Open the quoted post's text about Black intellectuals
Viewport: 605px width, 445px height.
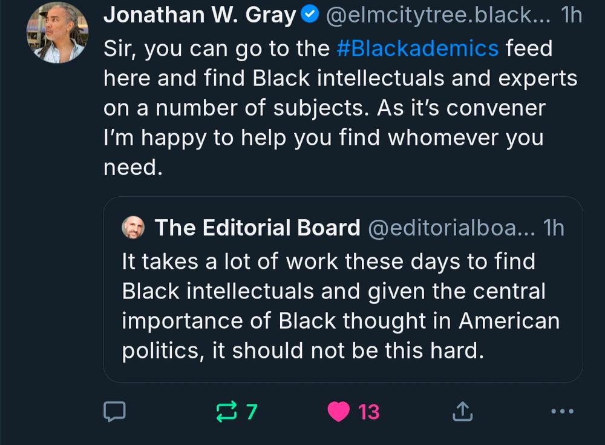(339, 306)
